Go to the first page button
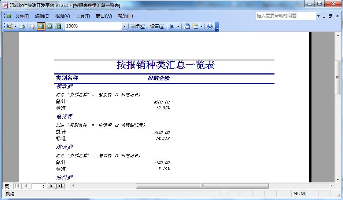Screen dimensions: 343x200 pyautogui.click(x=17, y=186)
